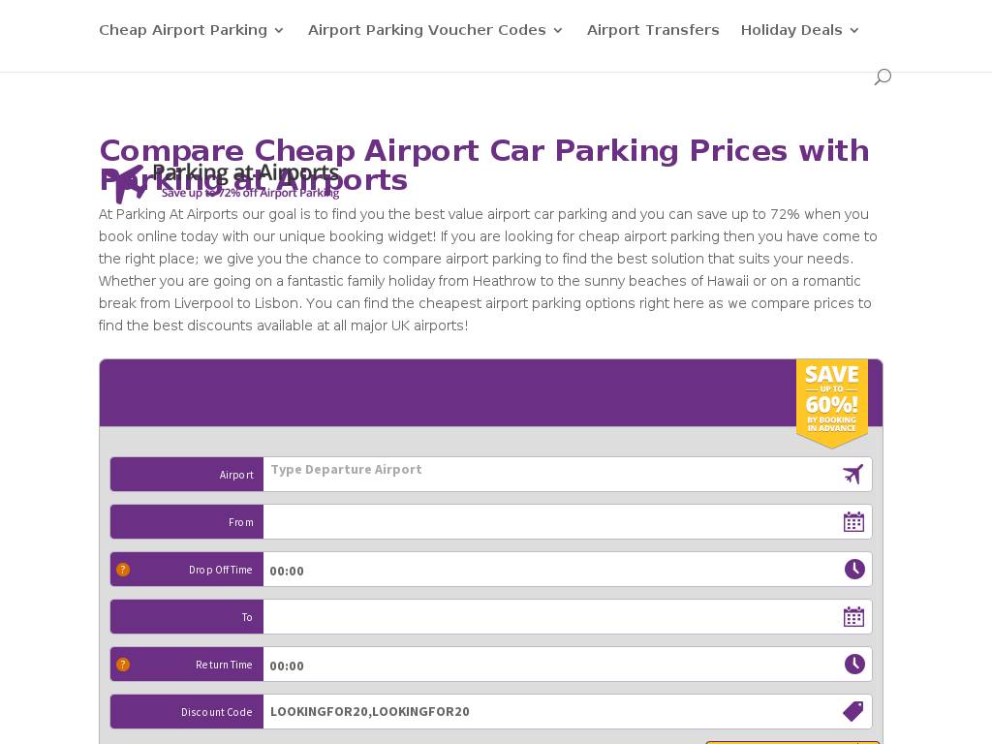Click the Discount Code tag icon

[852, 712]
